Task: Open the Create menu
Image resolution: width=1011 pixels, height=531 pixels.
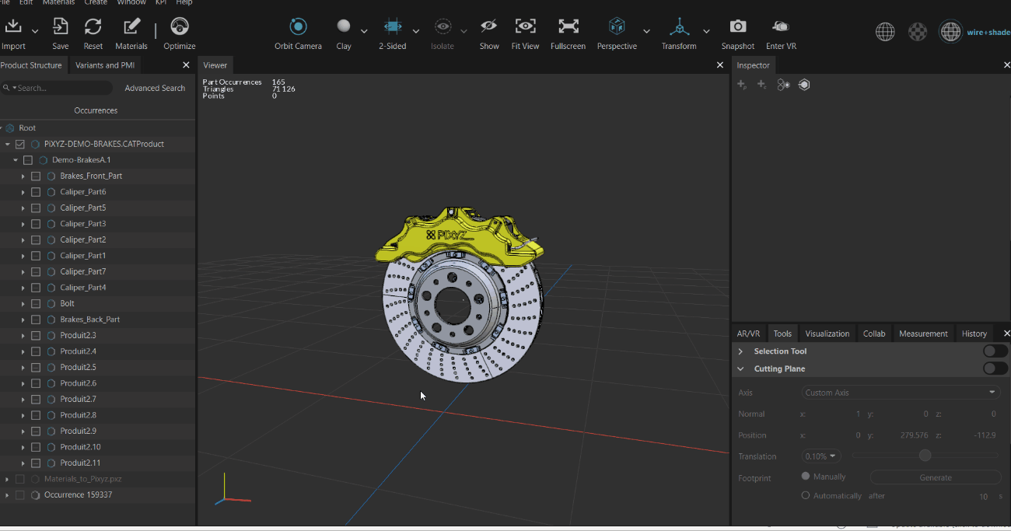Action: point(96,2)
